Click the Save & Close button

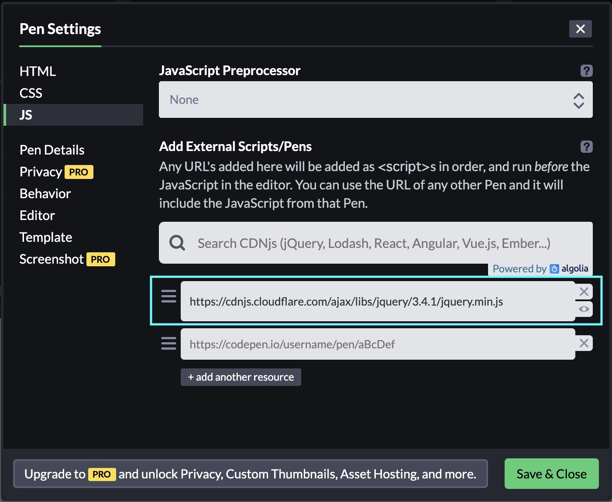click(551, 474)
